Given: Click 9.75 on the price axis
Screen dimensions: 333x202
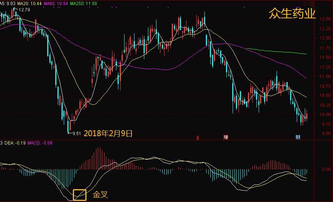Looking at the screenshot, I should tap(326, 124).
